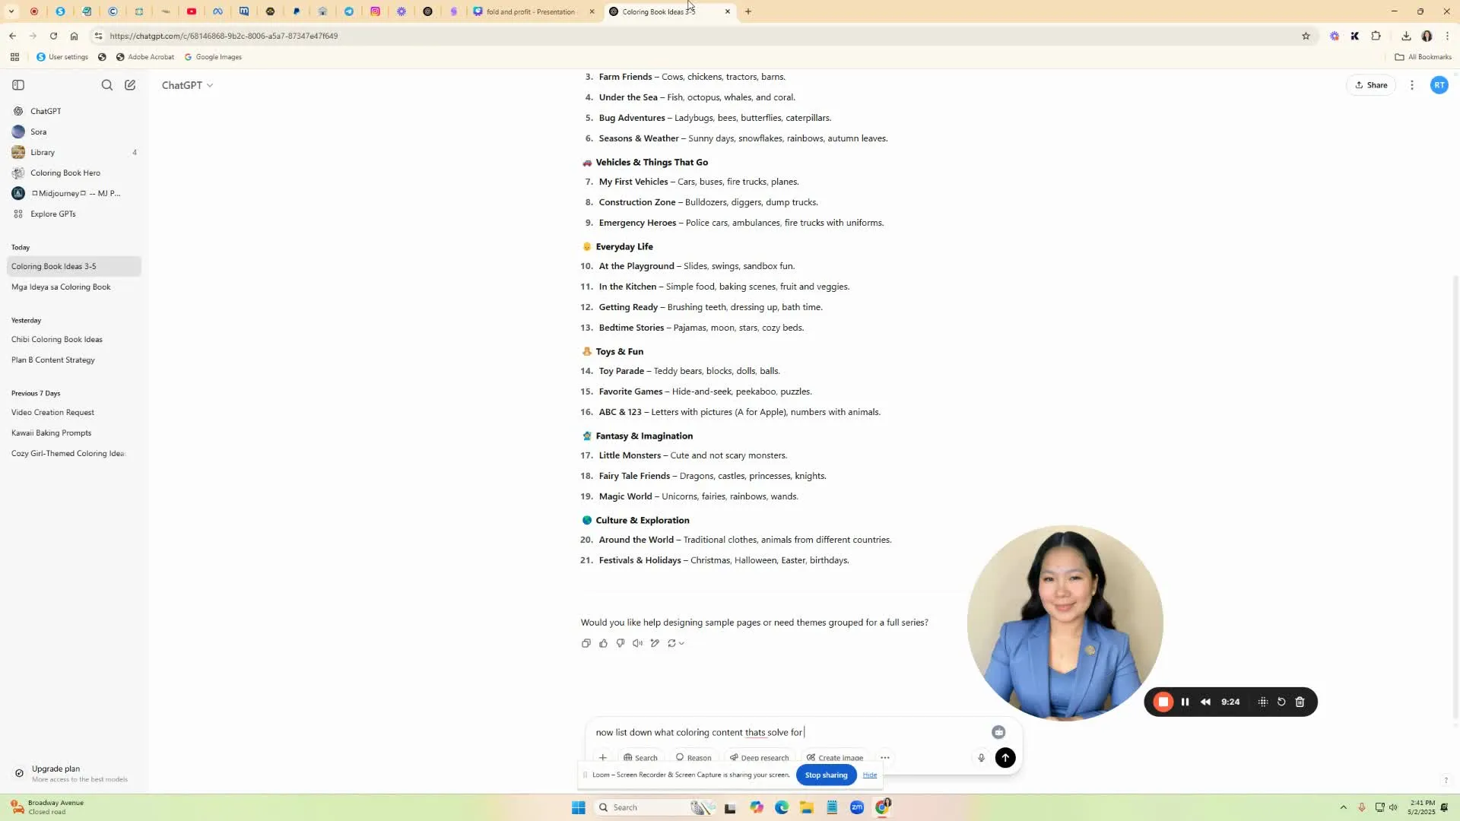Send the message with arrow button
Screen dimensions: 1460x821
coord(1005,757)
